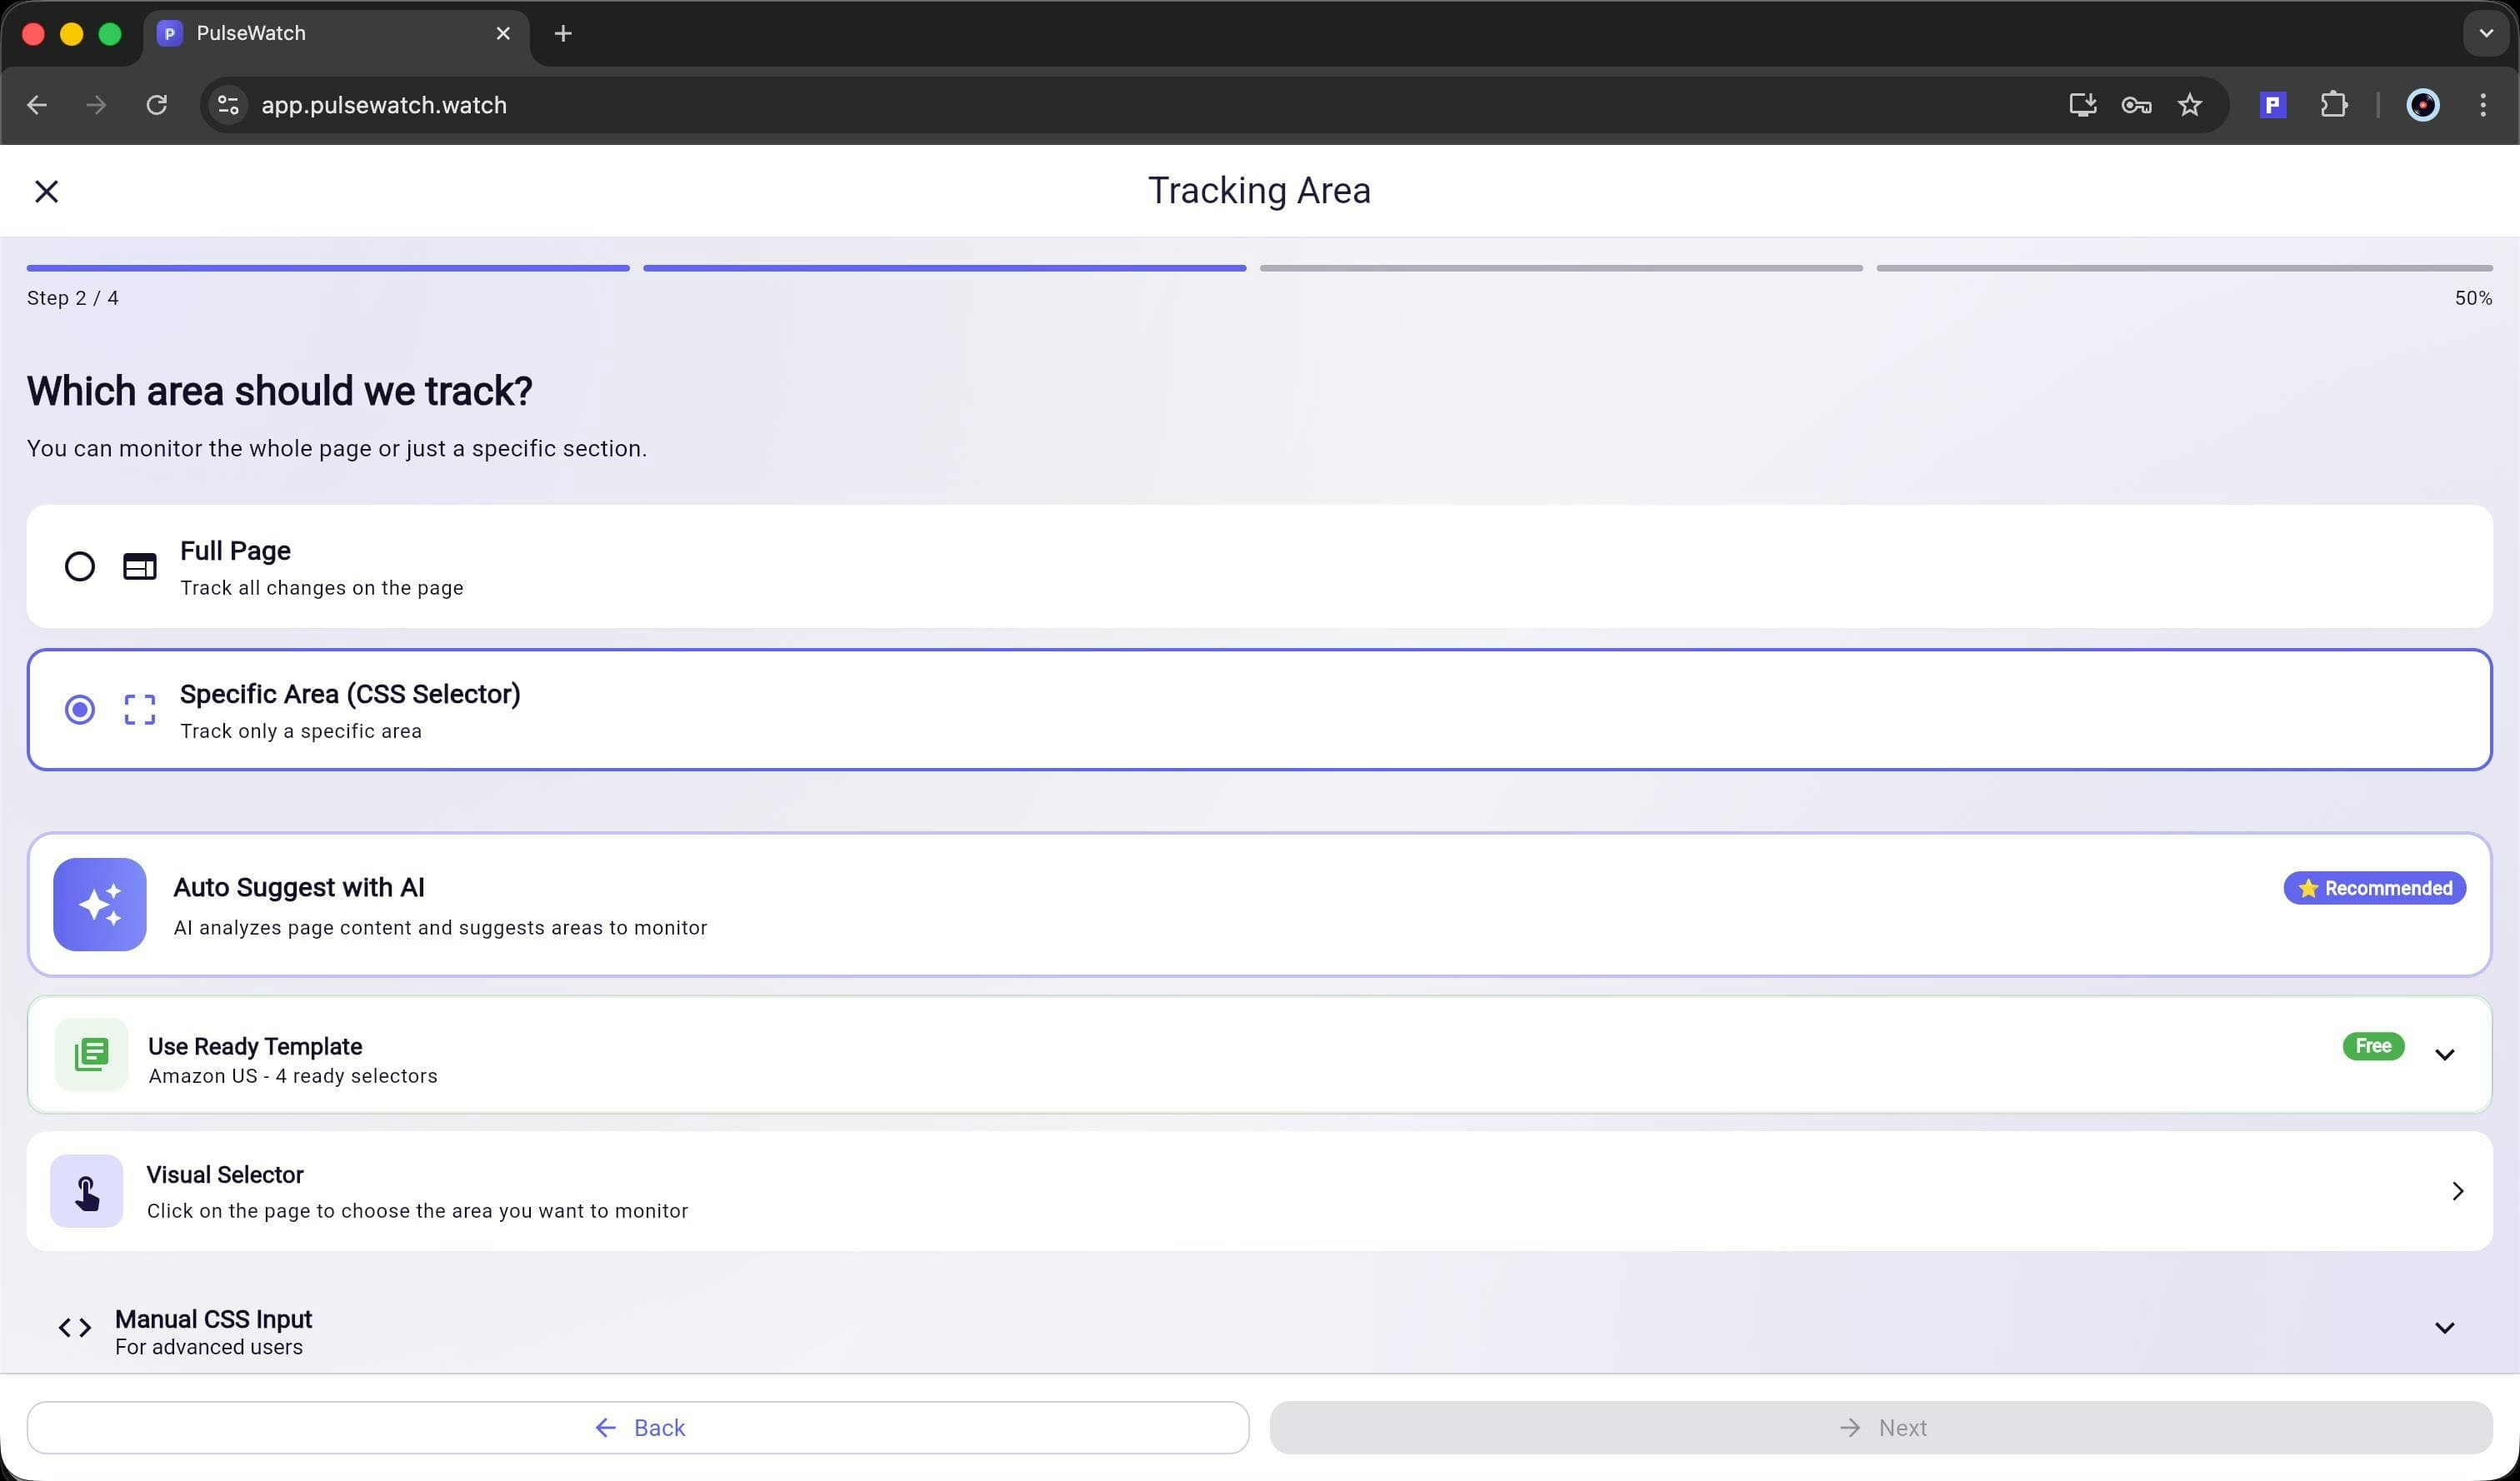Click the Full Page layout icon
The height and width of the screenshot is (1481, 2520).
tap(138, 566)
